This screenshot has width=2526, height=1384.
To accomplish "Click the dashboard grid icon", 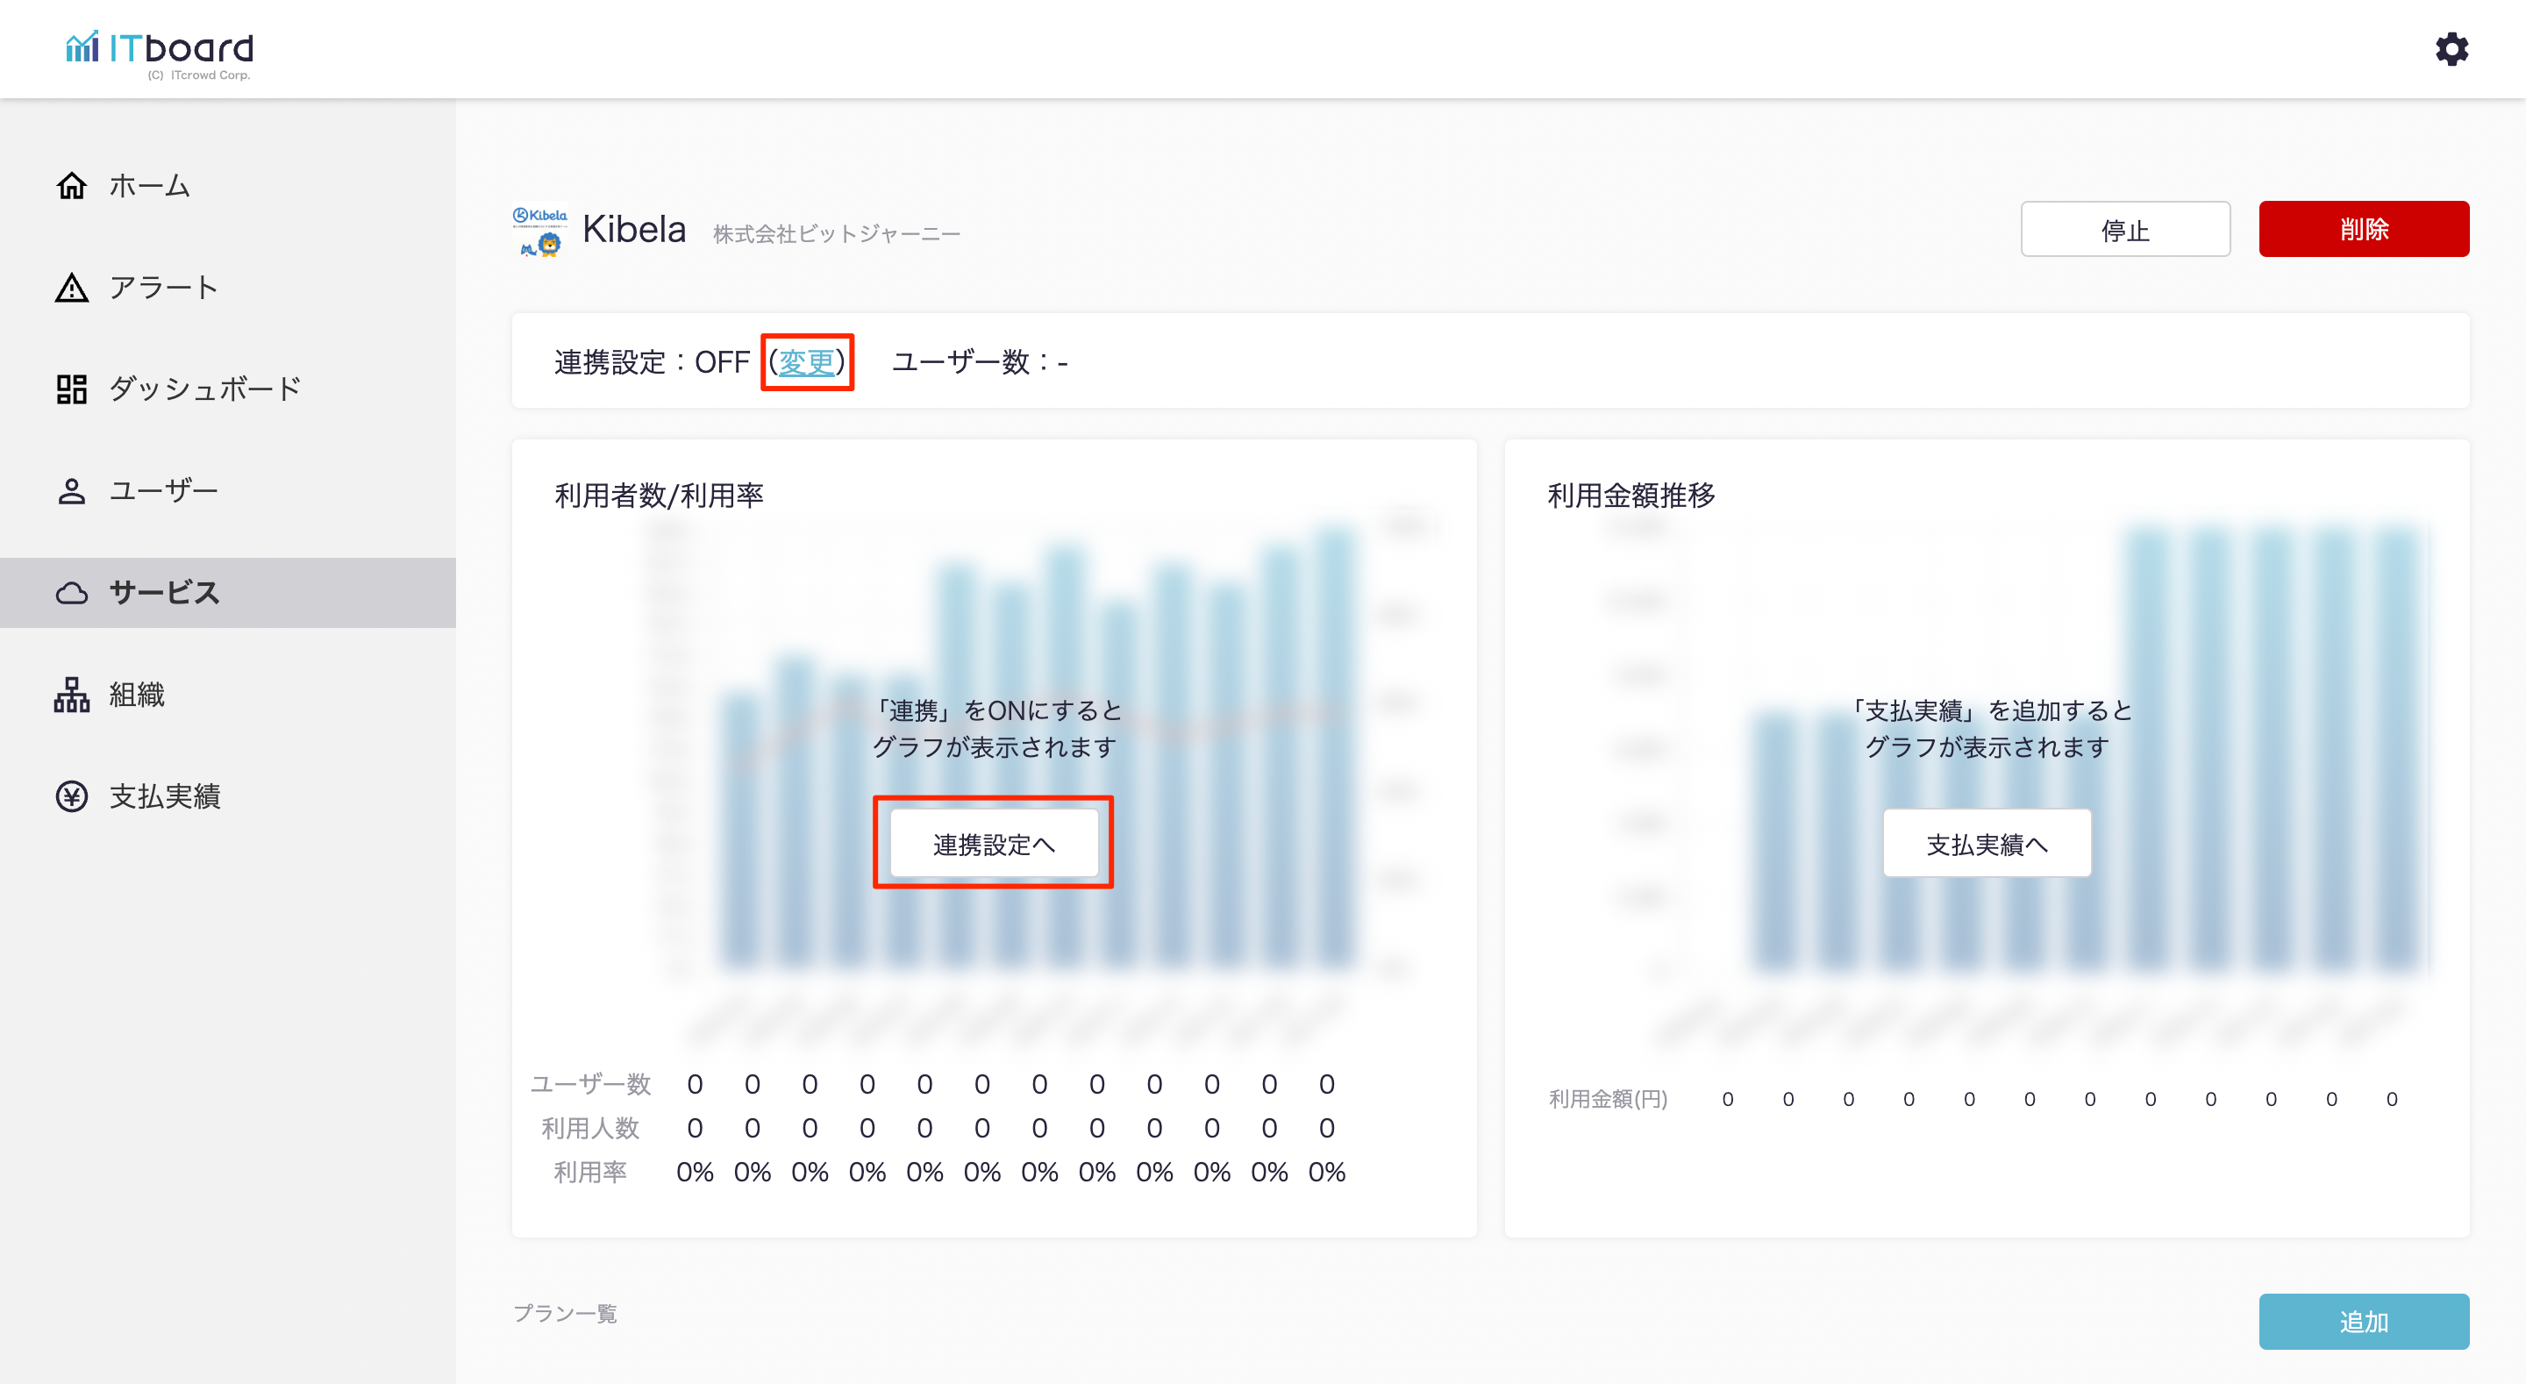I will click(x=72, y=389).
